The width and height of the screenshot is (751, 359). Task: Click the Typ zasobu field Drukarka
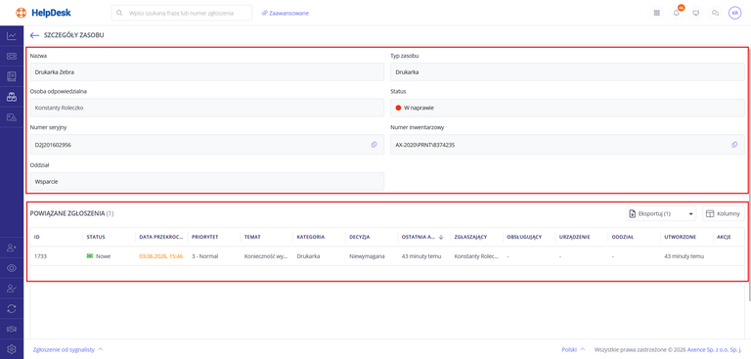coord(567,71)
